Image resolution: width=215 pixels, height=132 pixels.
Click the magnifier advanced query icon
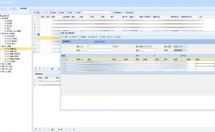pos(125,13)
